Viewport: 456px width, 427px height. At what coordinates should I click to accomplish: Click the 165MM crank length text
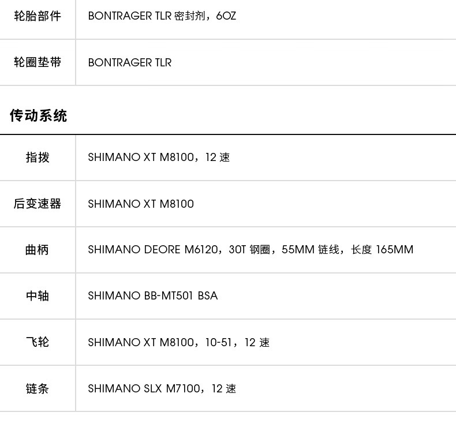tap(394, 250)
